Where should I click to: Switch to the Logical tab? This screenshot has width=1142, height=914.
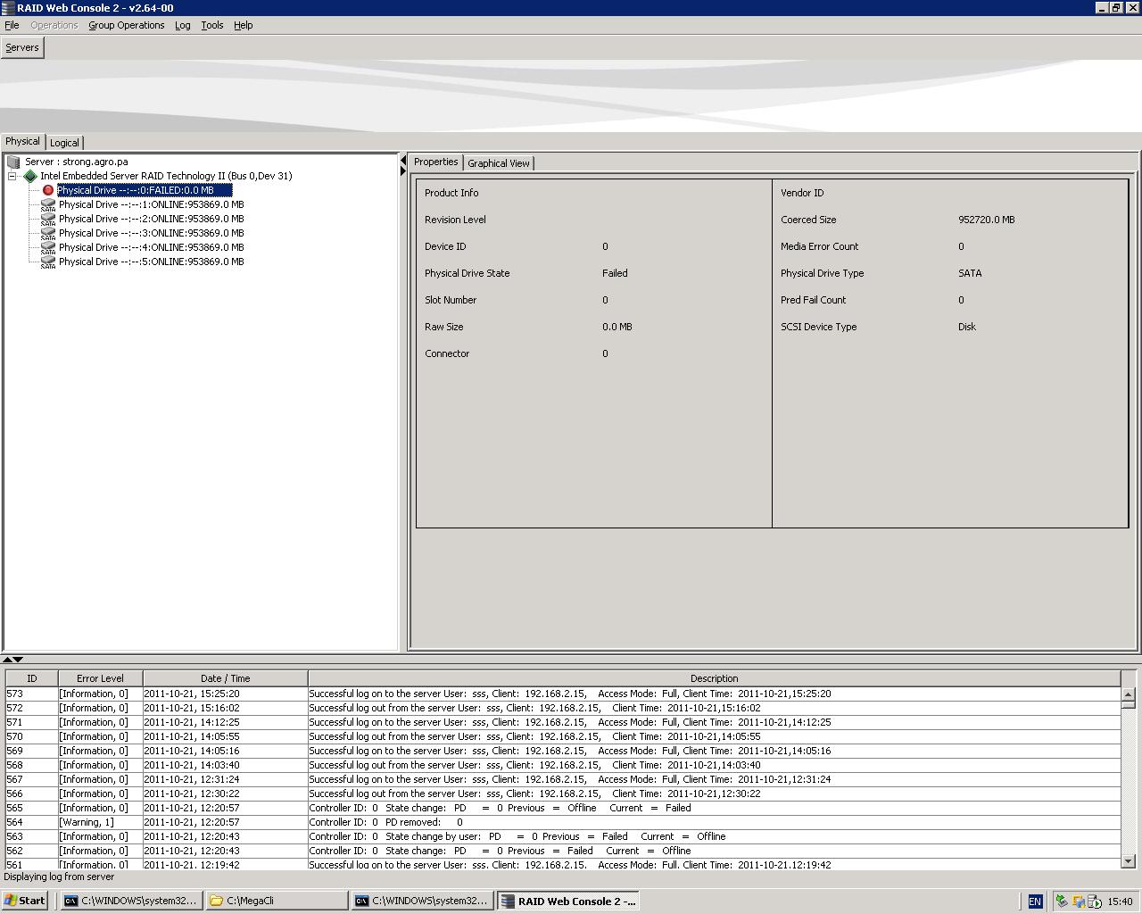[64, 143]
